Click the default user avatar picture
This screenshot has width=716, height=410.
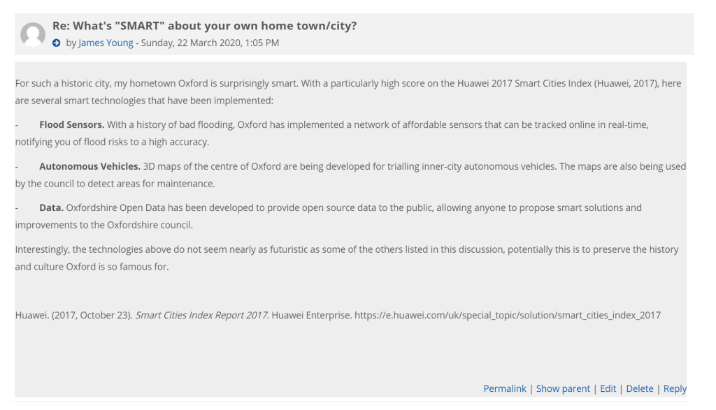click(33, 34)
